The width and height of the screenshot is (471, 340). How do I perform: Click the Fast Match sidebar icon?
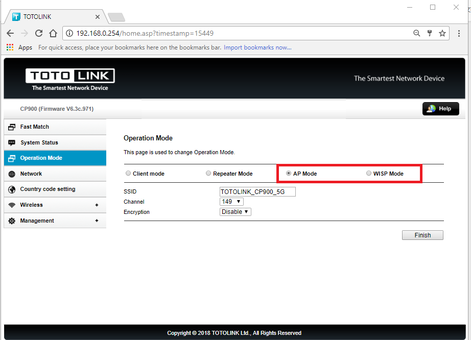click(x=12, y=127)
